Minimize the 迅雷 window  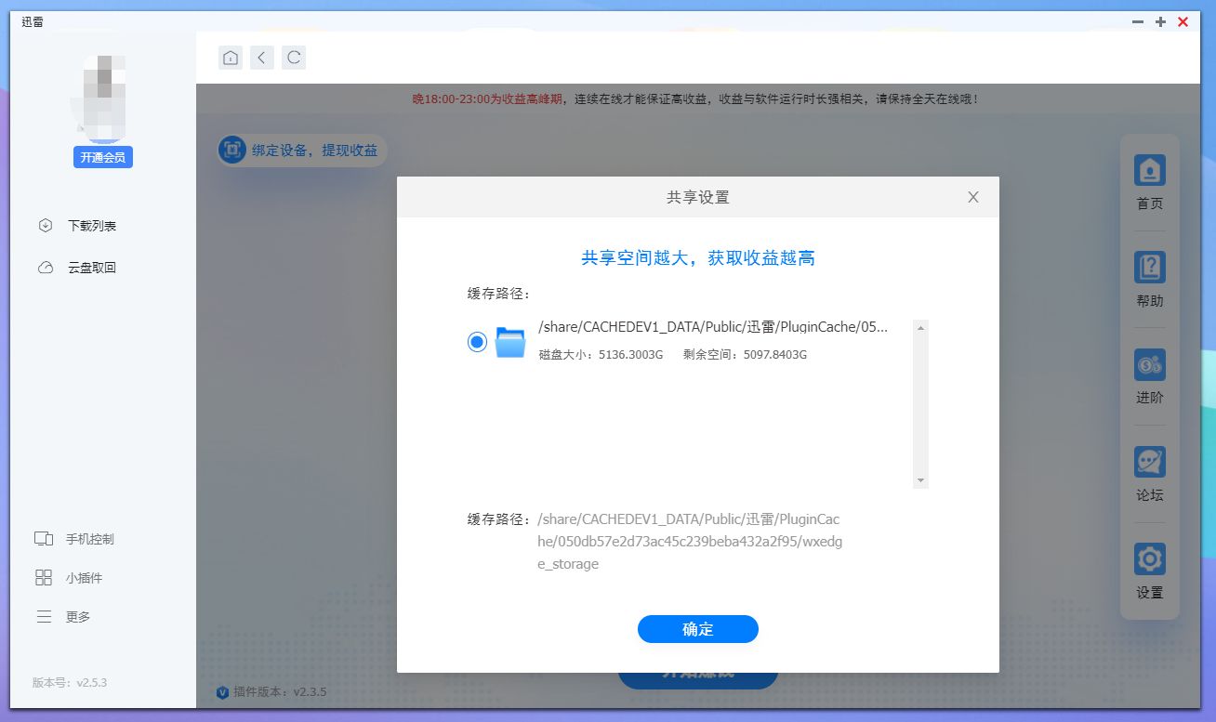tap(1138, 21)
